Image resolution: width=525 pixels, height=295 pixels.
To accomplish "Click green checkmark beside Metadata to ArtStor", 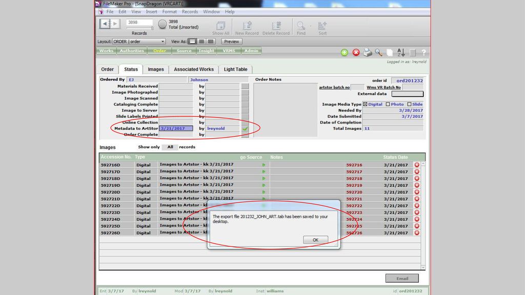I will tap(245, 129).
